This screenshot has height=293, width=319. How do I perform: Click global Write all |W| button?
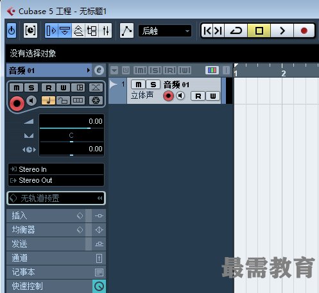185,70
